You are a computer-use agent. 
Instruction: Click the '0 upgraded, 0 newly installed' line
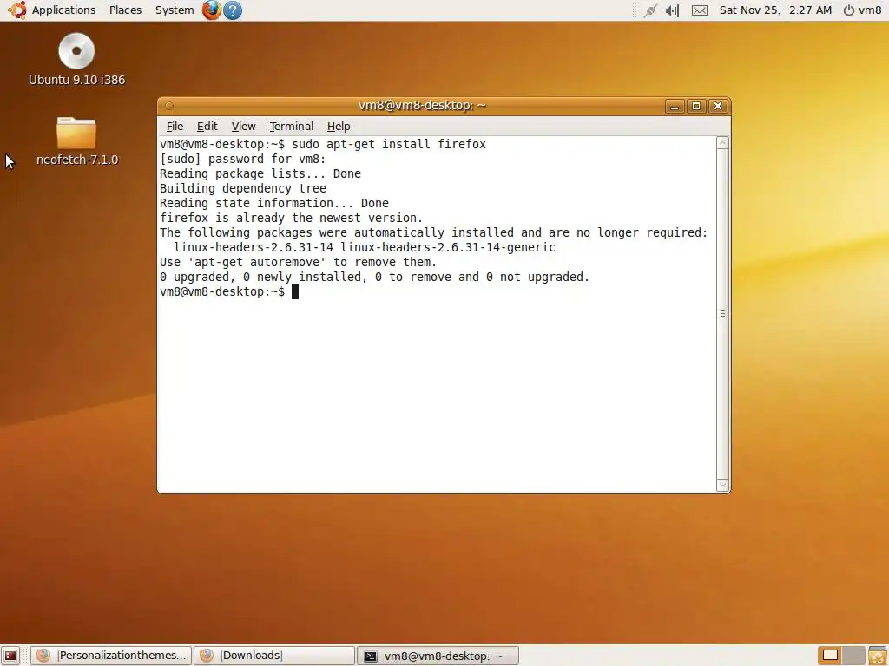[375, 277]
